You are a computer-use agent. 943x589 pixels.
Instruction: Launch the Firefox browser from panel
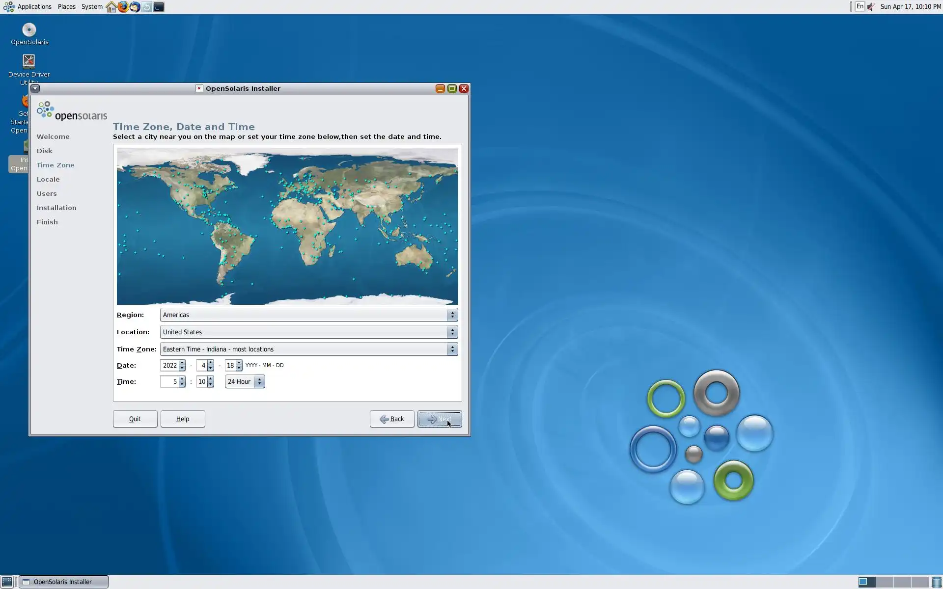123,7
